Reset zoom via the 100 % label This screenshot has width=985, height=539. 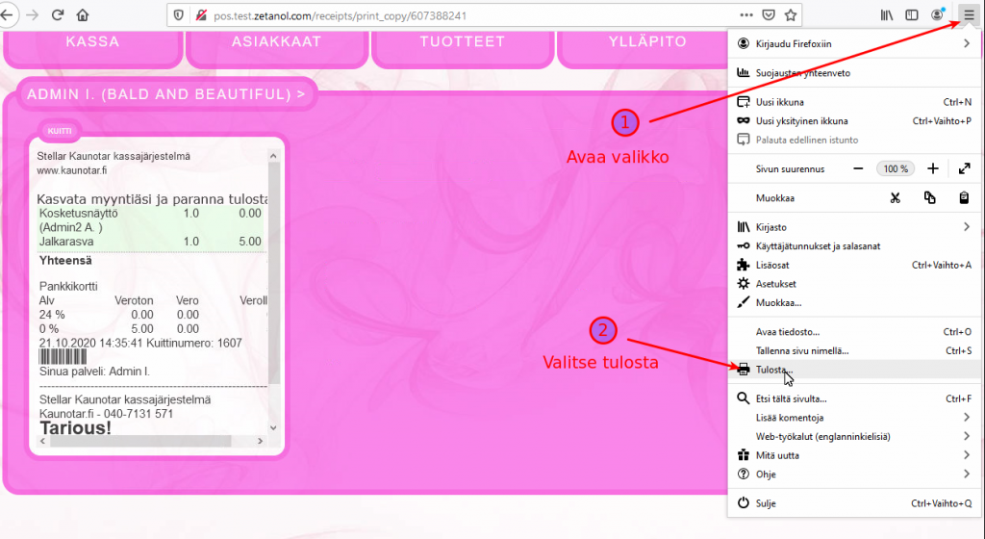click(x=896, y=168)
